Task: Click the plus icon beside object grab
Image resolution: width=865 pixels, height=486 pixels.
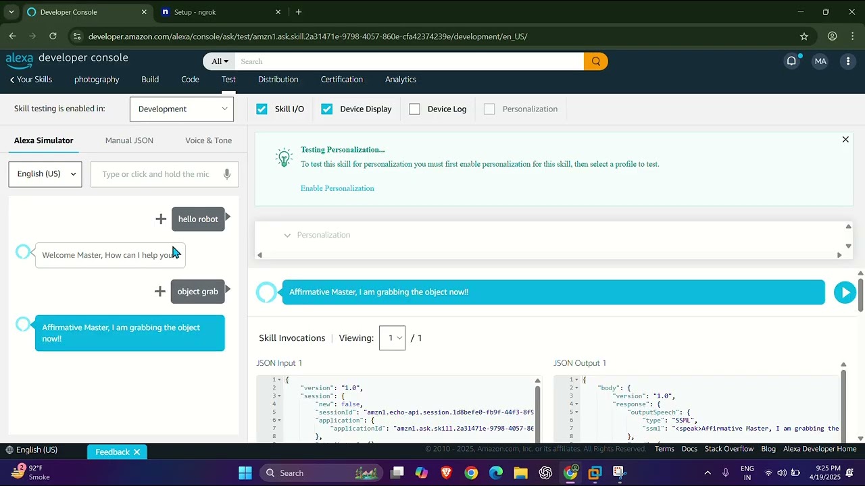Action: [x=160, y=292]
